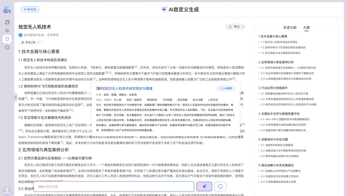This screenshot has width=346, height=196.
Task: Click the AI阅读 button in popup
Action: pyautogui.click(x=226, y=89)
